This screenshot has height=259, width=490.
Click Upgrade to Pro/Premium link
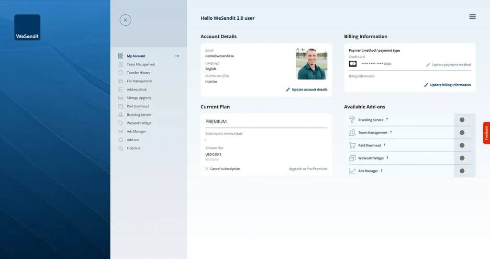[308, 169]
